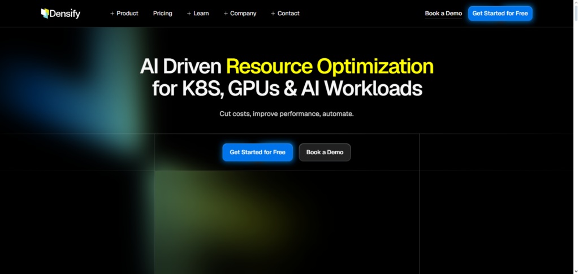Click the 'for K8S, GPUs & AI Workloads' heading
The height and width of the screenshot is (274, 579).
point(287,89)
